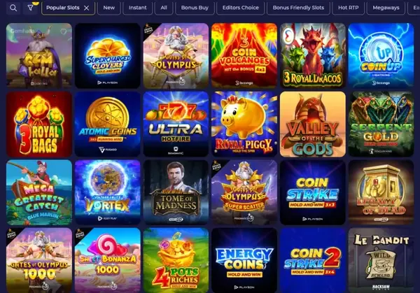420x293 pixels.
Task: Switch to the New category tab
Action: (x=108, y=8)
